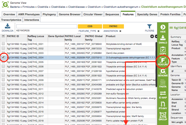Uncheck the CAETHG_0004 row checkbox
The image size is (186, 125).
(3, 57)
